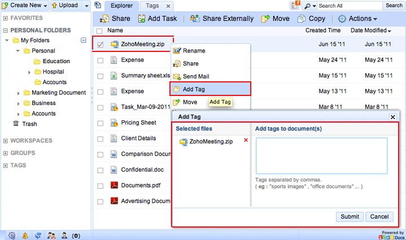The height and width of the screenshot is (240, 406).
Task: Open the task notifications icon with badge
Action: pos(295,5)
